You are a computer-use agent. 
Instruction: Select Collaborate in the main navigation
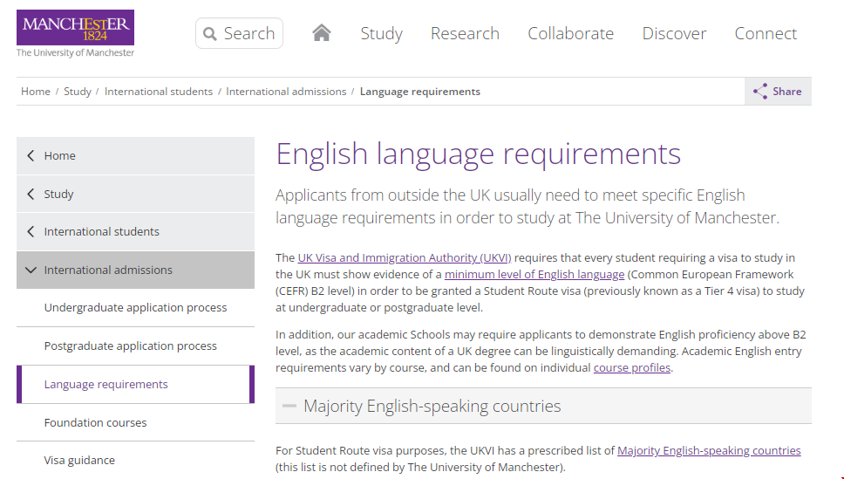tap(570, 33)
